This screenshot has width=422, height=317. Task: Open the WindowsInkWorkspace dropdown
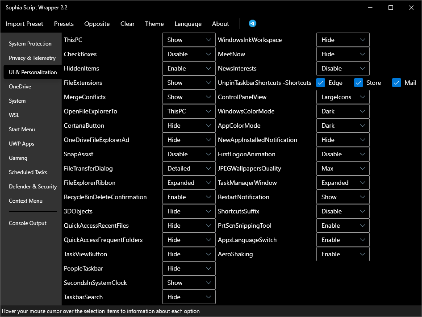point(343,40)
